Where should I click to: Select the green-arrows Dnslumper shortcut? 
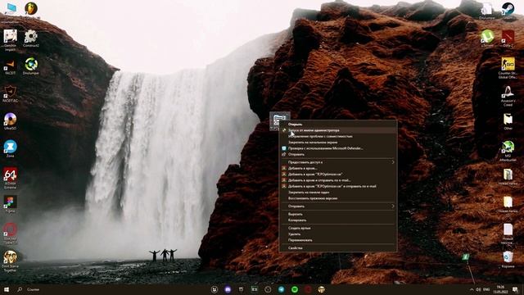(x=31, y=66)
